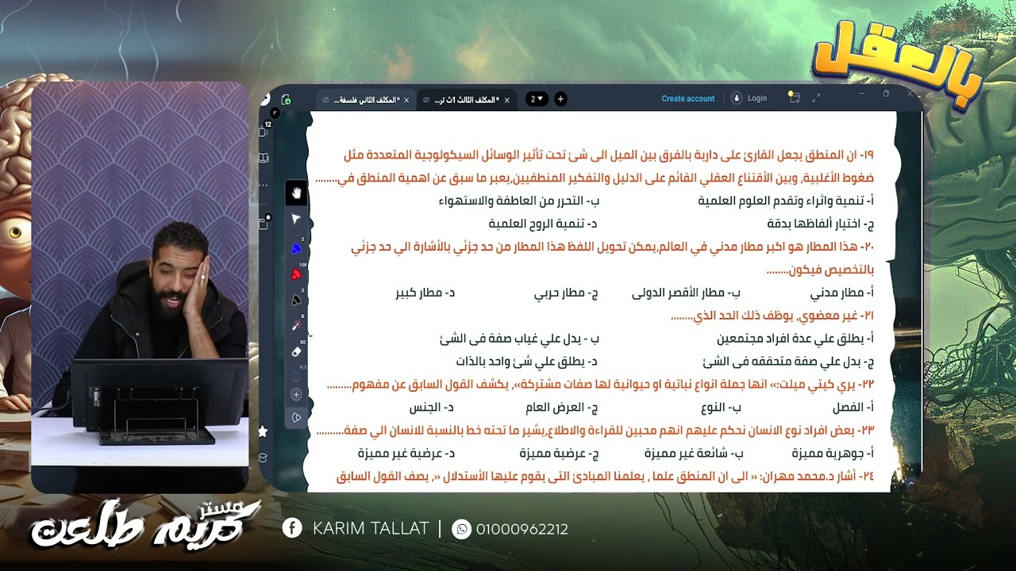Click answer ب- التحرر من العاطفة والاستهواء
The height and width of the screenshot is (571, 1016).
pyautogui.click(x=518, y=201)
